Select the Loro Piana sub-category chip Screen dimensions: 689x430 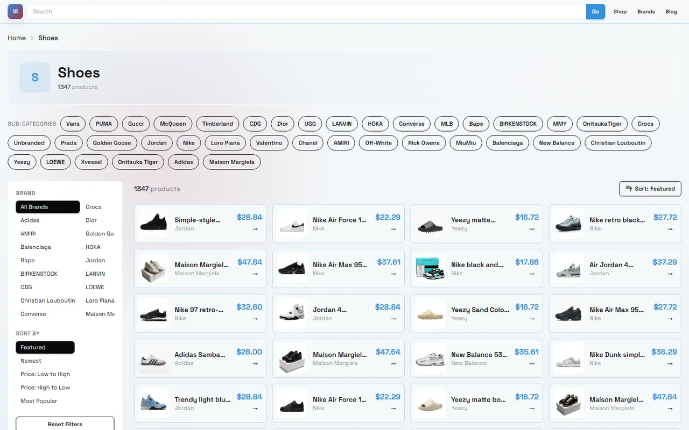[225, 143]
